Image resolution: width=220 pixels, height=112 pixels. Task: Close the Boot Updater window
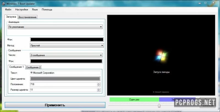tap(213, 3)
